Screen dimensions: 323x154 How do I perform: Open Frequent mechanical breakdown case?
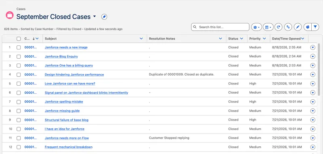click(x=69, y=147)
